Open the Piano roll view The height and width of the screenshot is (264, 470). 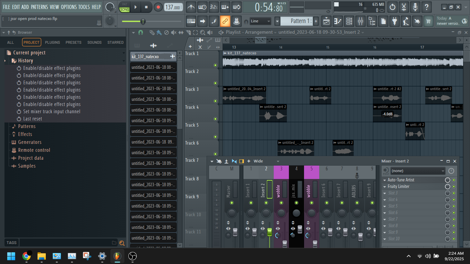click(x=338, y=21)
